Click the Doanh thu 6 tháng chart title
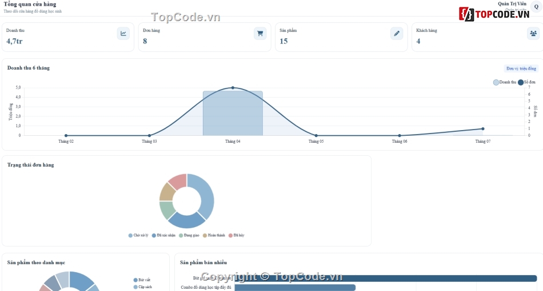Viewport: 543px width, 291px height. [29, 68]
